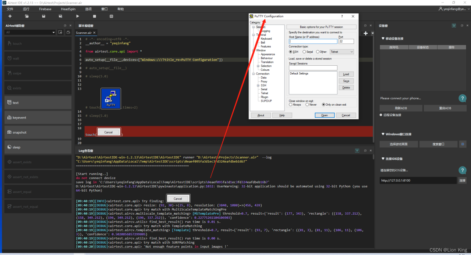The height and width of the screenshot is (255, 471).
Task: Open the 选项 menu
Action: click(x=88, y=9)
